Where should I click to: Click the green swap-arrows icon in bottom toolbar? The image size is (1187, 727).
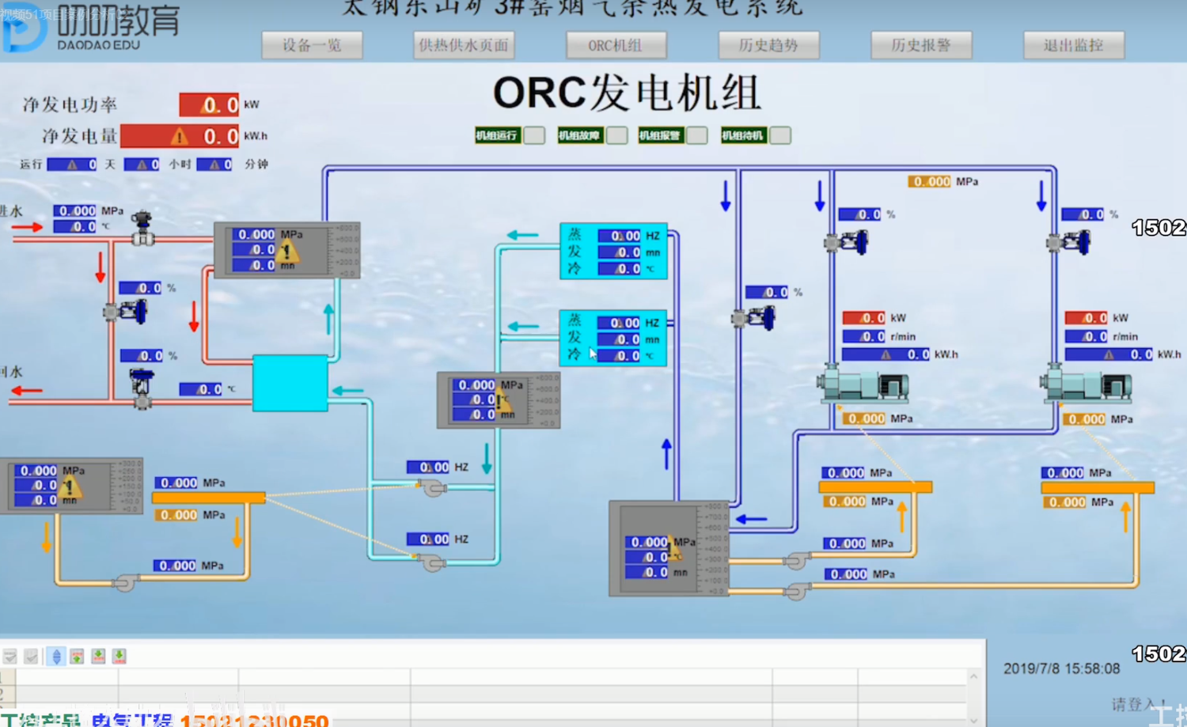(x=76, y=656)
